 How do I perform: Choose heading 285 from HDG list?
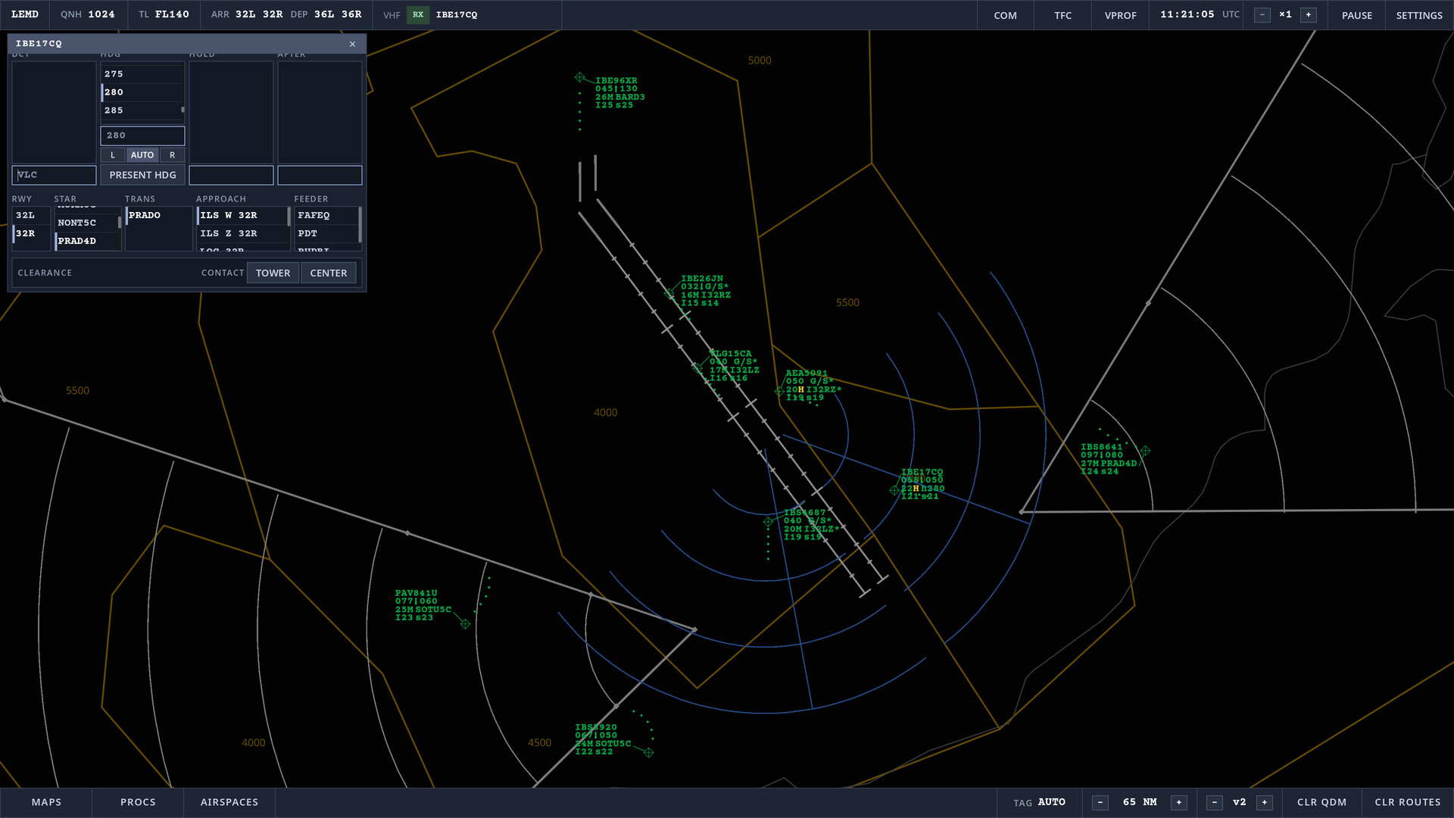point(142,111)
